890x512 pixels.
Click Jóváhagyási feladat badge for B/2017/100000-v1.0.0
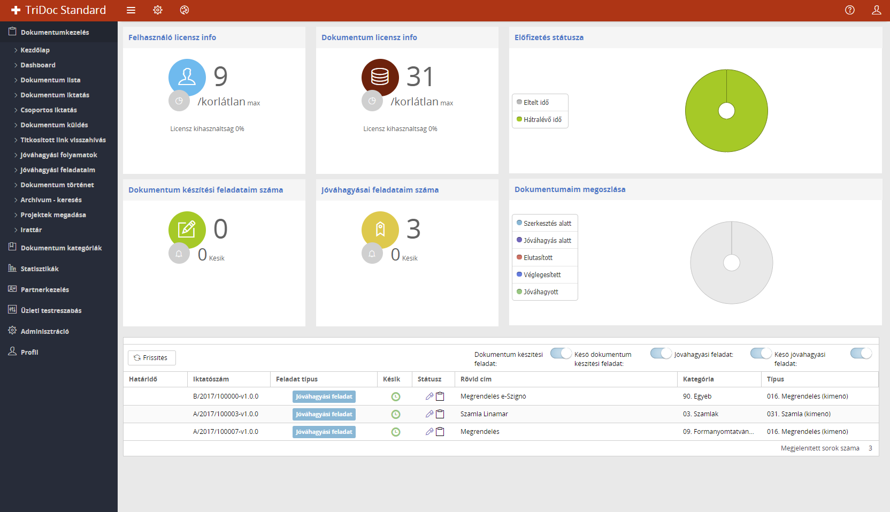(x=324, y=396)
